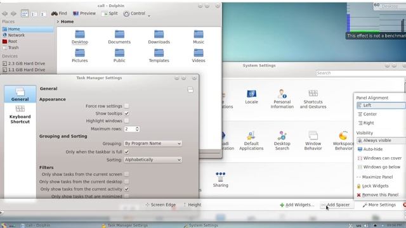Click Dolphin's back navigation arrow
Viewport: 406px width, 228px height.
pyautogui.click(x=4, y=13)
